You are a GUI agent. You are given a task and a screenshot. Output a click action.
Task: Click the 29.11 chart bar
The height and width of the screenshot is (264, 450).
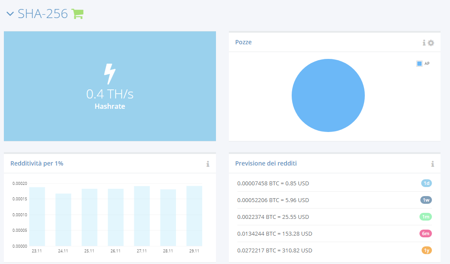(194, 216)
